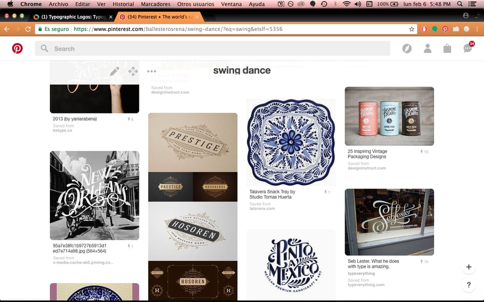Click the browser URL address bar

pyautogui.click(x=226, y=29)
